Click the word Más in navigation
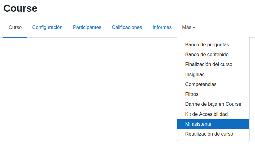This screenshot has height=152, width=255. (187, 27)
